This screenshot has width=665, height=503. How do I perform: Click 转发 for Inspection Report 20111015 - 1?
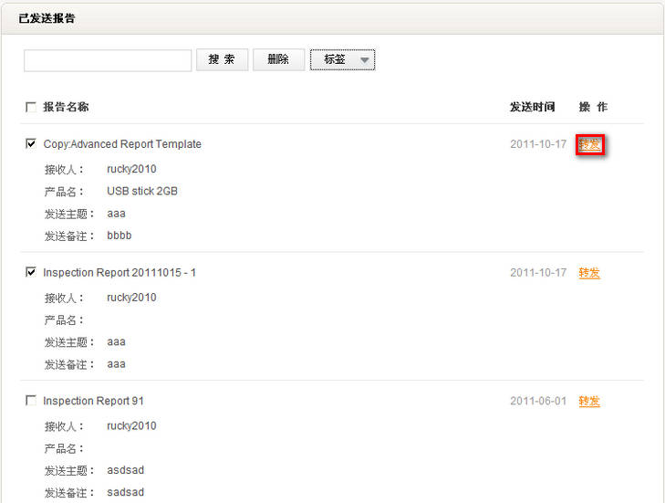pyautogui.click(x=589, y=273)
